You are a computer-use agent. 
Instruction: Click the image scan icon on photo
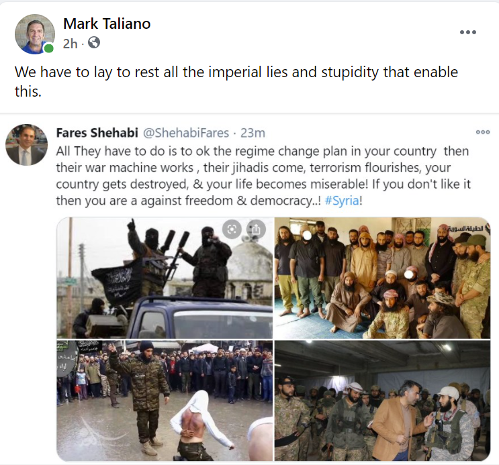click(232, 229)
